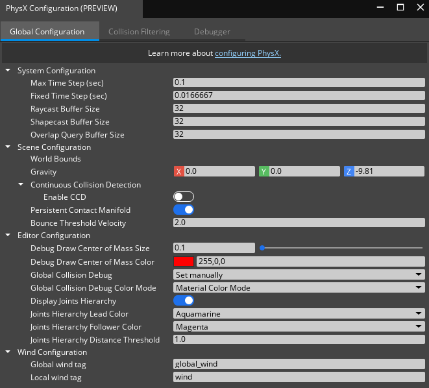Open the configuring PhysX link
This screenshot has height=388, width=429.
pos(248,53)
